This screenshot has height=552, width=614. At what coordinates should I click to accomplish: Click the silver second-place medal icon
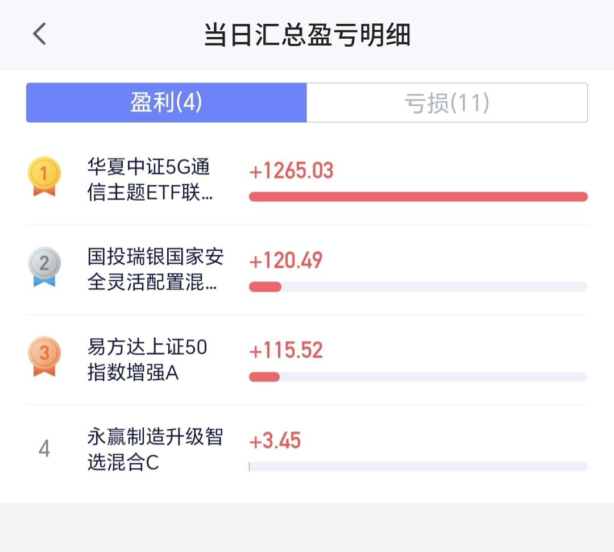click(44, 266)
